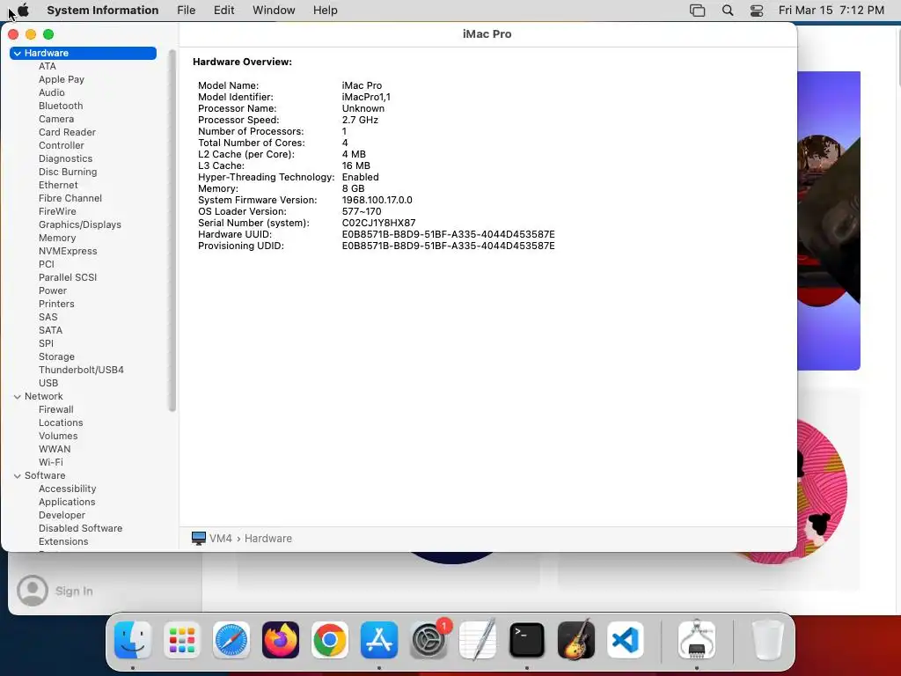The width and height of the screenshot is (901, 676).
Task: Click the screen mirroring menu bar icon
Action: tap(697, 11)
